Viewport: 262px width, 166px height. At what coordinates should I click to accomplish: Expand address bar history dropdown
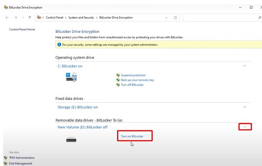click(x=166, y=18)
